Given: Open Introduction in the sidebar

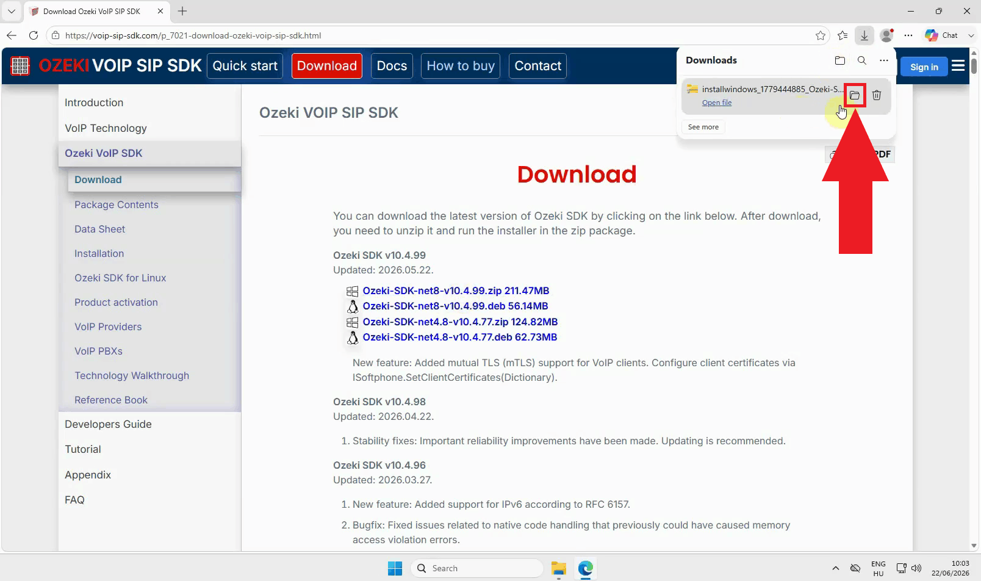Looking at the screenshot, I should click(x=94, y=103).
